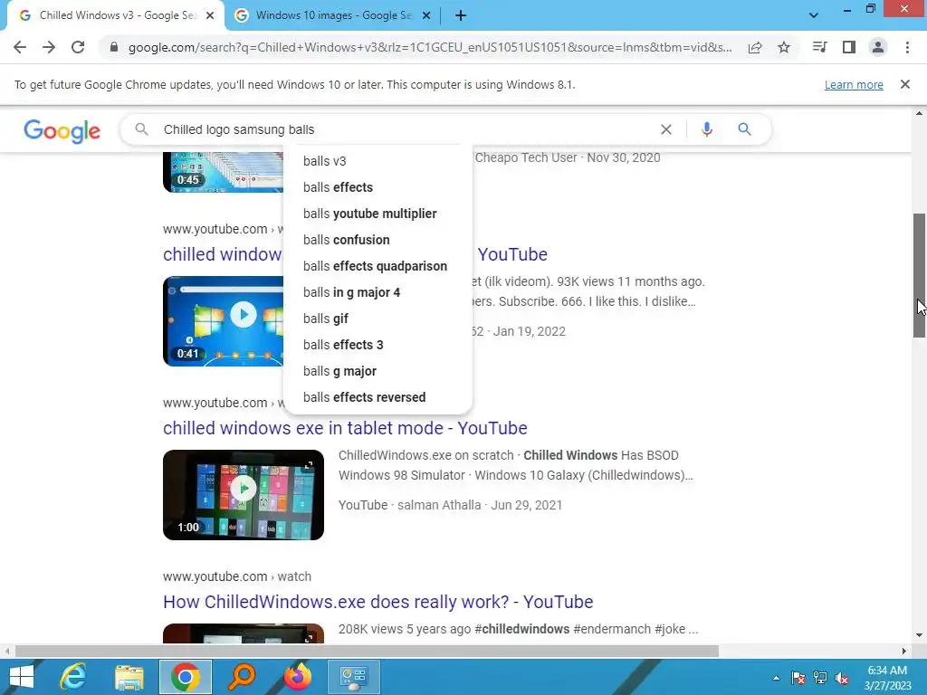The height and width of the screenshot is (695, 927).
Task: Submit search with blue magnifier icon
Action: [x=744, y=129]
